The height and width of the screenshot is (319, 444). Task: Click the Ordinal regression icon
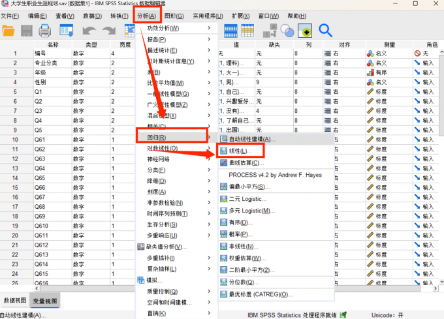tap(224, 222)
